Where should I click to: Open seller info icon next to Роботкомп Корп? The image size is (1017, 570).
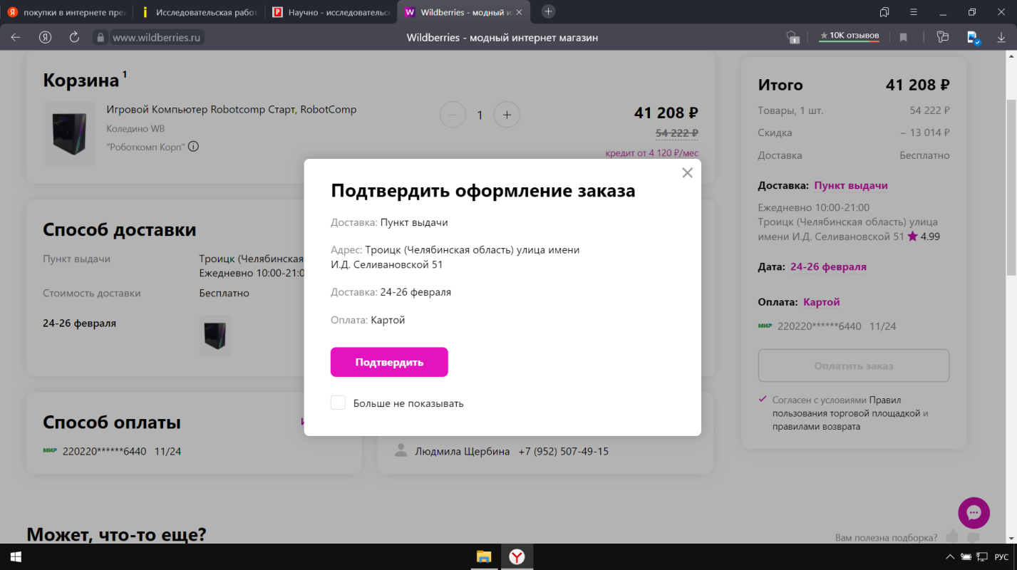point(193,147)
